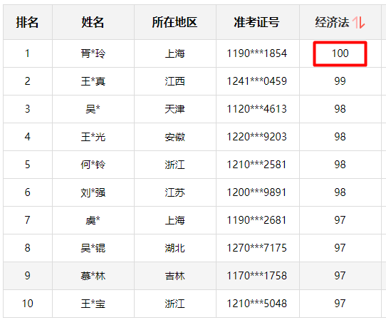The height and width of the screenshot is (320, 386).
Task: Click the score 100 for 胥*玲
Action: (340, 53)
